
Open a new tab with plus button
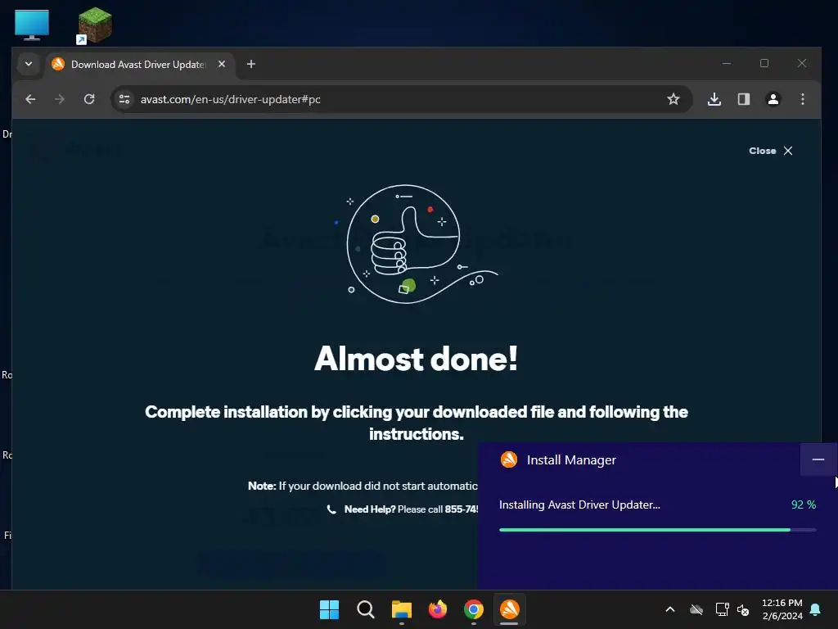pyautogui.click(x=251, y=64)
